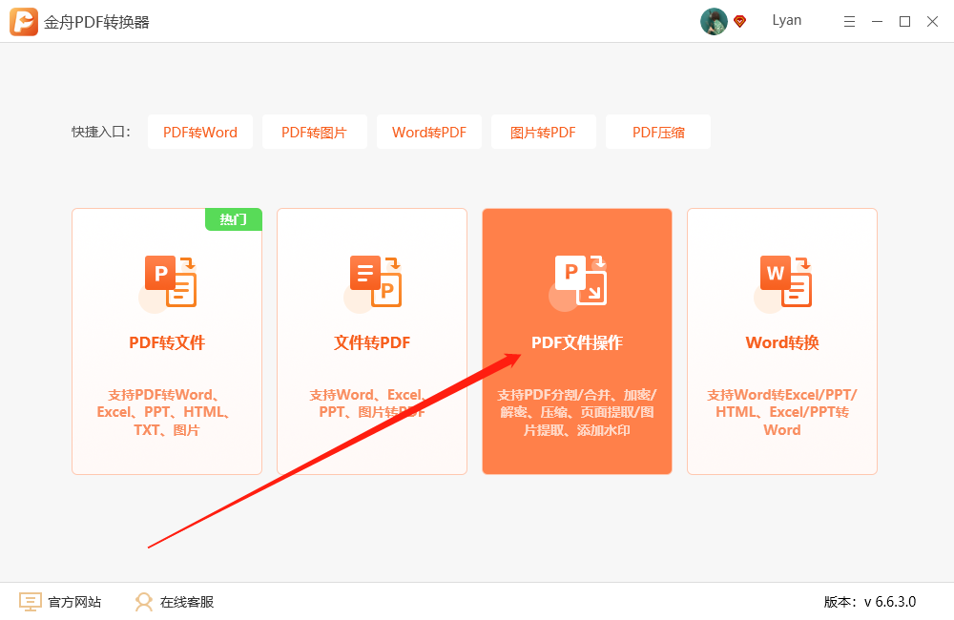Click the 文件转PDF conversion icon
This screenshot has width=954, height=620.
coord(374,283)
